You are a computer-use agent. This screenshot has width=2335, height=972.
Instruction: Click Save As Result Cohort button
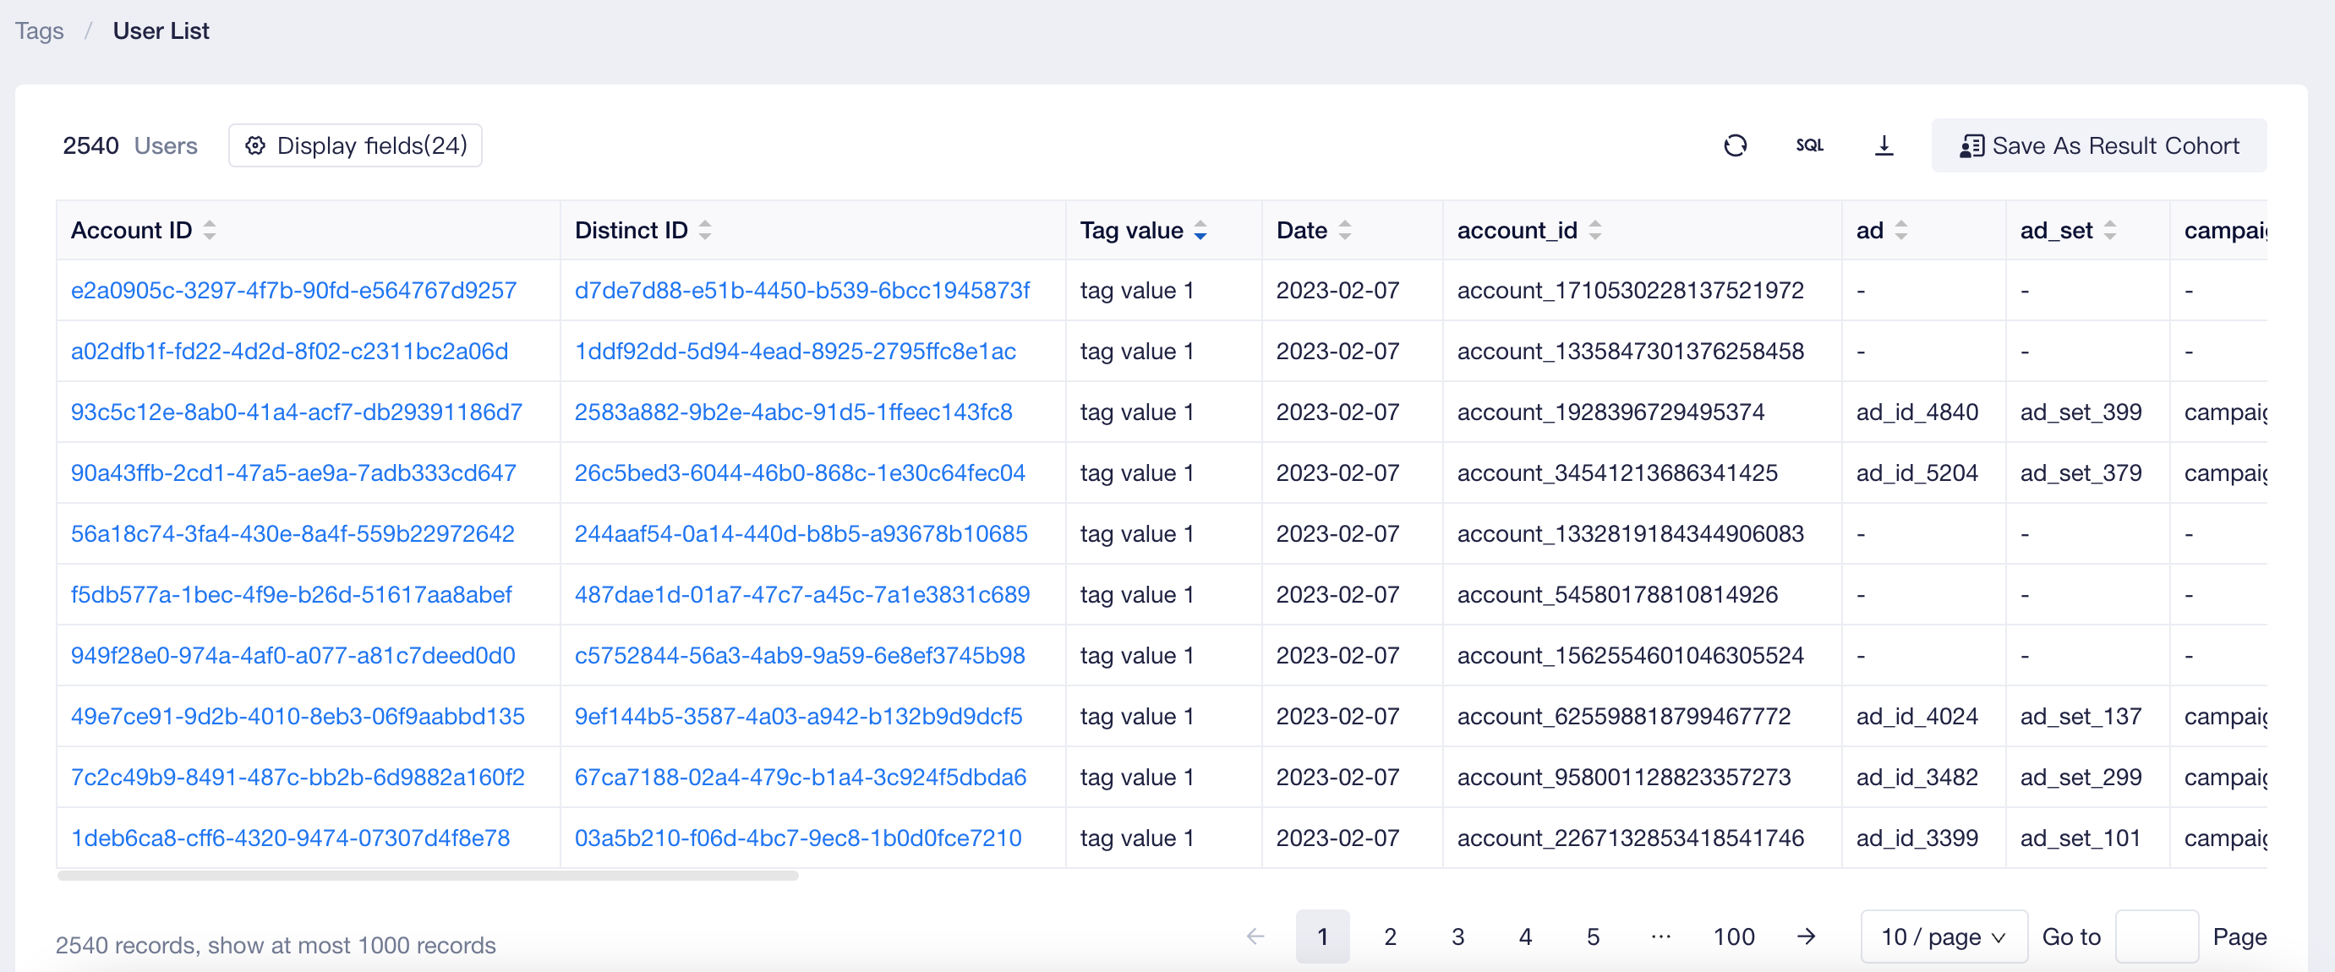(x=2098, y=146)
